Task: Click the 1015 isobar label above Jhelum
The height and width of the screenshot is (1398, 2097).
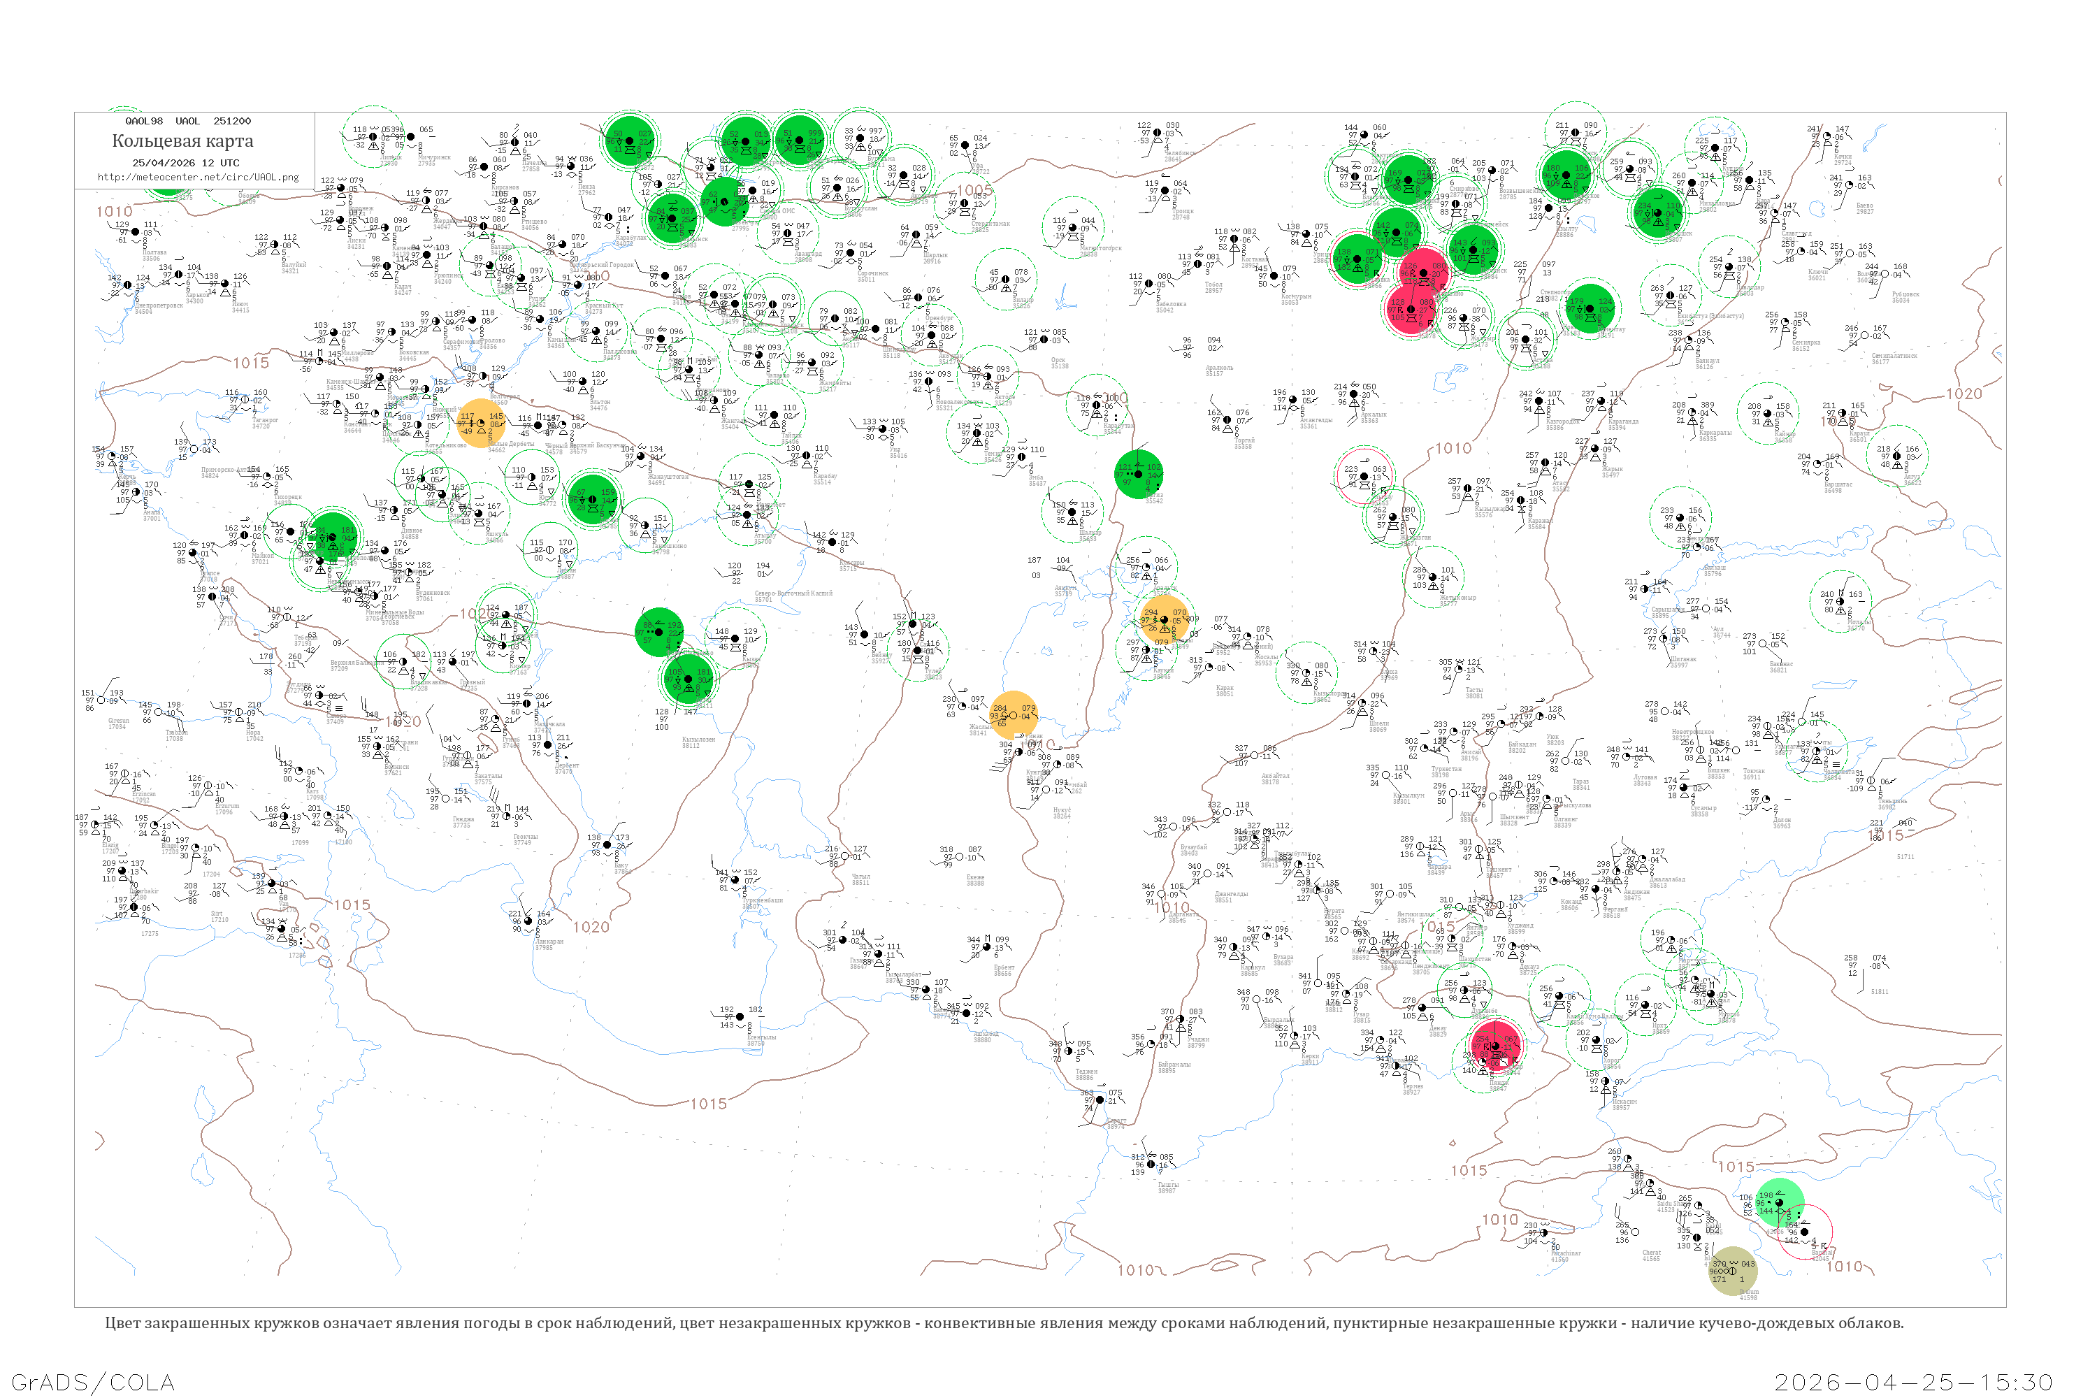Action: 1736,1166
